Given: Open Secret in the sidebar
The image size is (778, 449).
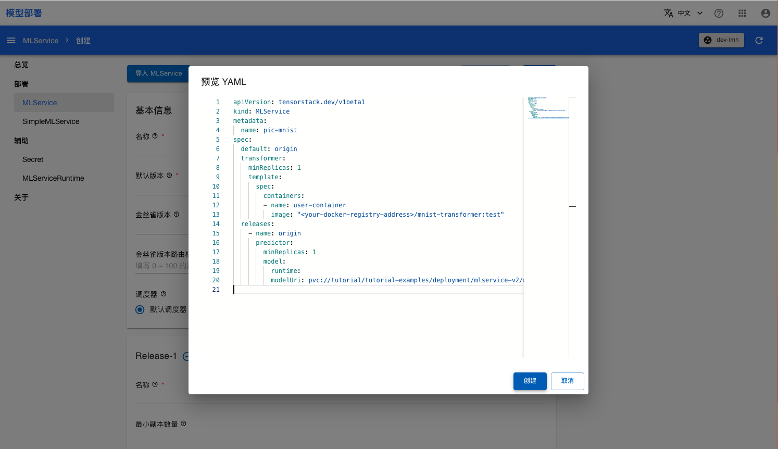Looking at the screenshot, I should (x=33, y=159).
